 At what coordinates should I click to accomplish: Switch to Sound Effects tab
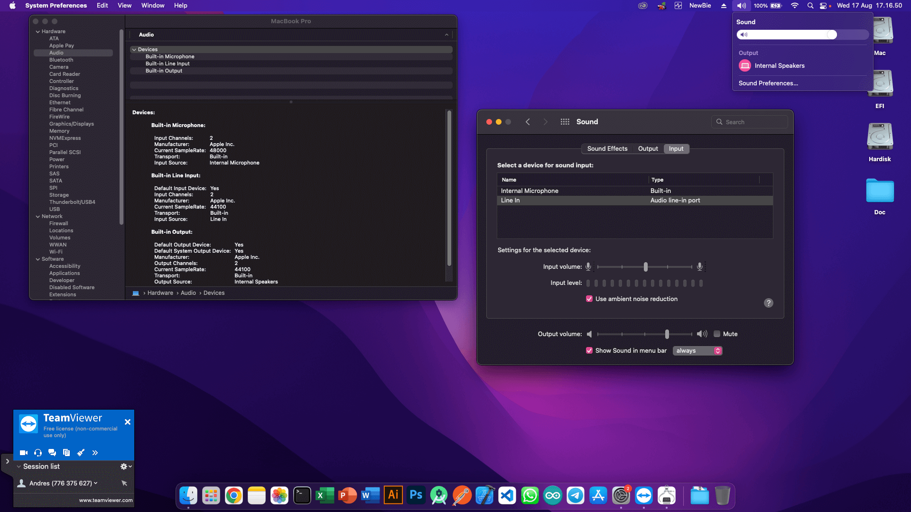607,148
